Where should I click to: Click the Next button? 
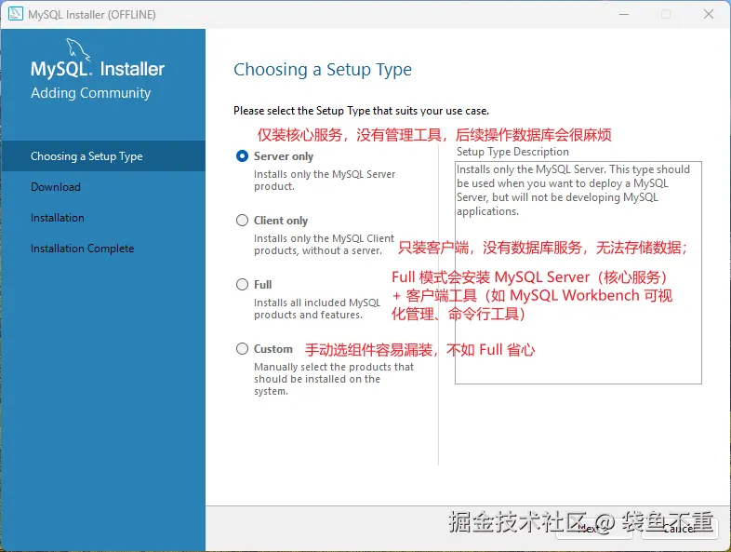tap(593, 529)
